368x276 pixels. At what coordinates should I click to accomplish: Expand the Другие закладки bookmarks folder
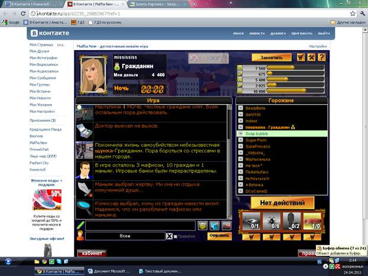coord(348,22)
